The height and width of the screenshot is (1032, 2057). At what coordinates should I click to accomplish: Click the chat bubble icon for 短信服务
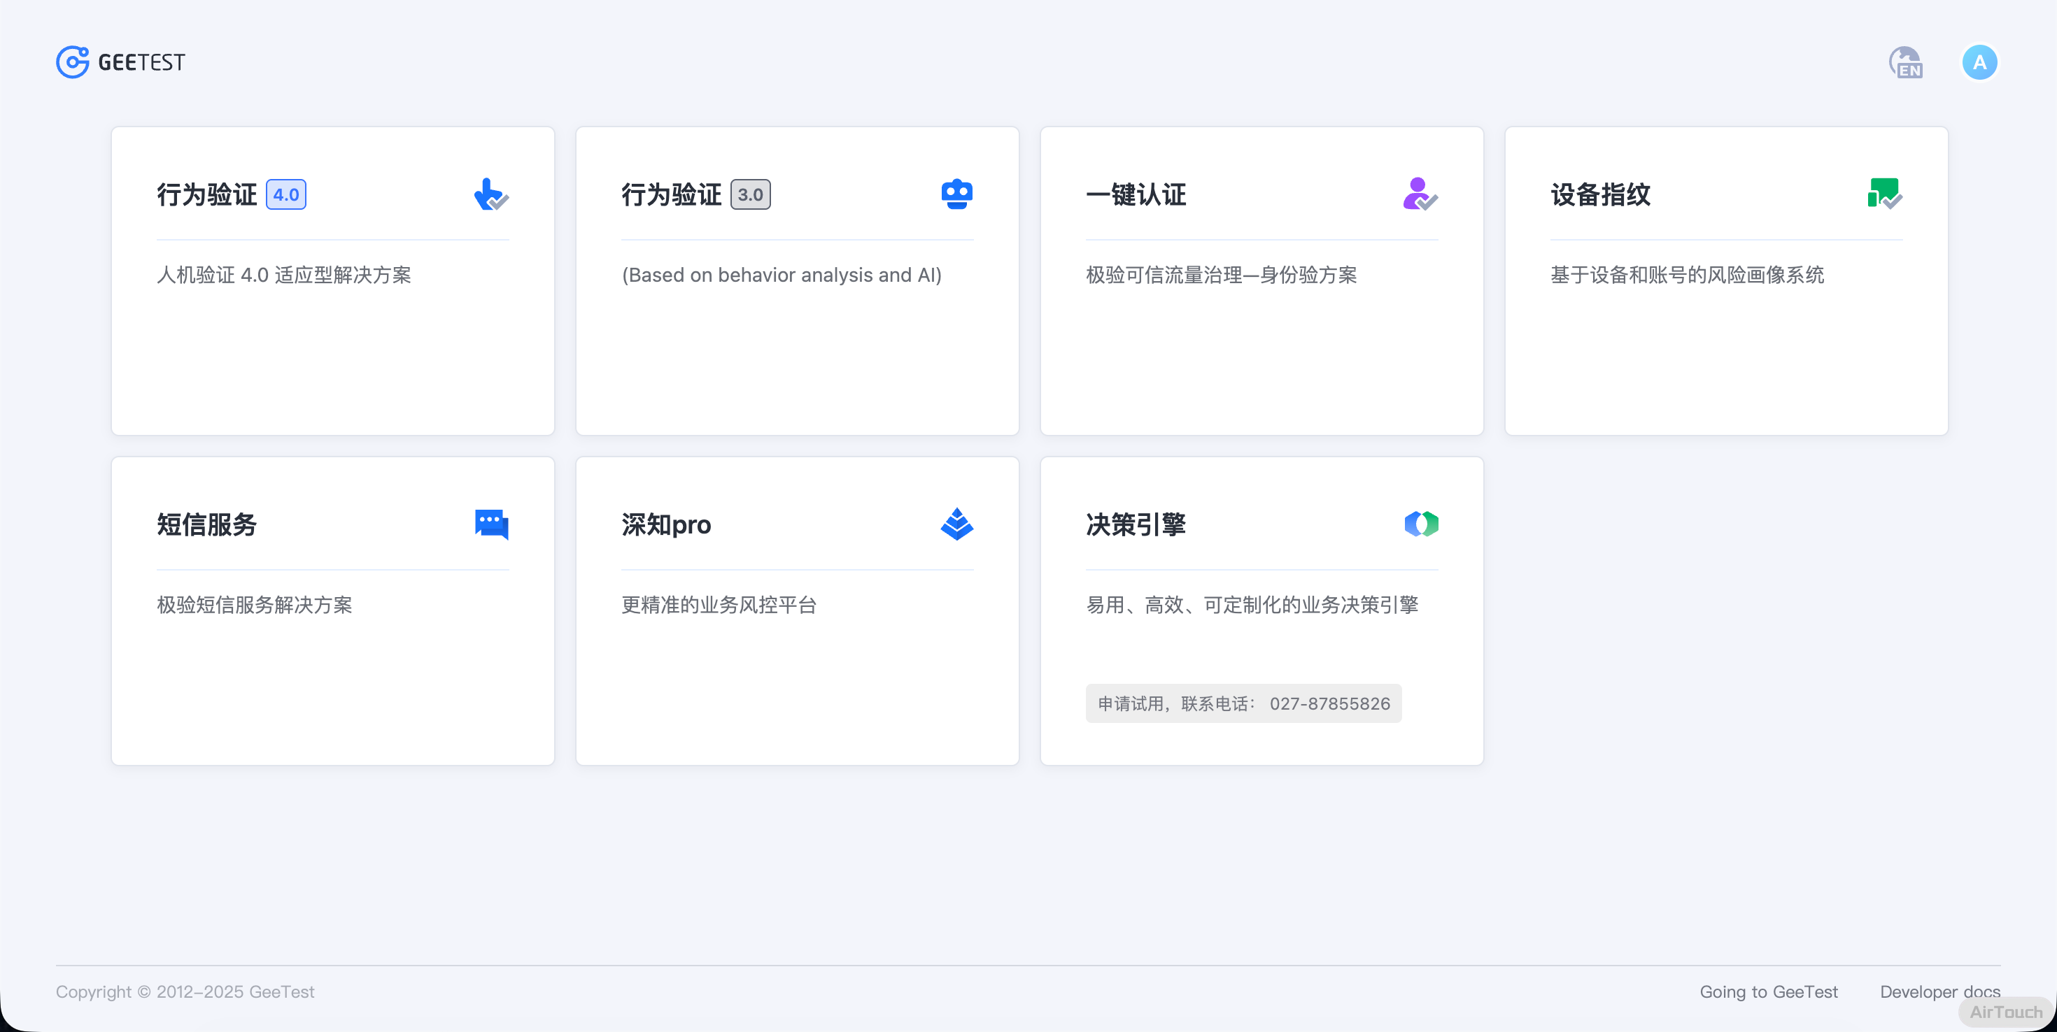coord(491,524)
